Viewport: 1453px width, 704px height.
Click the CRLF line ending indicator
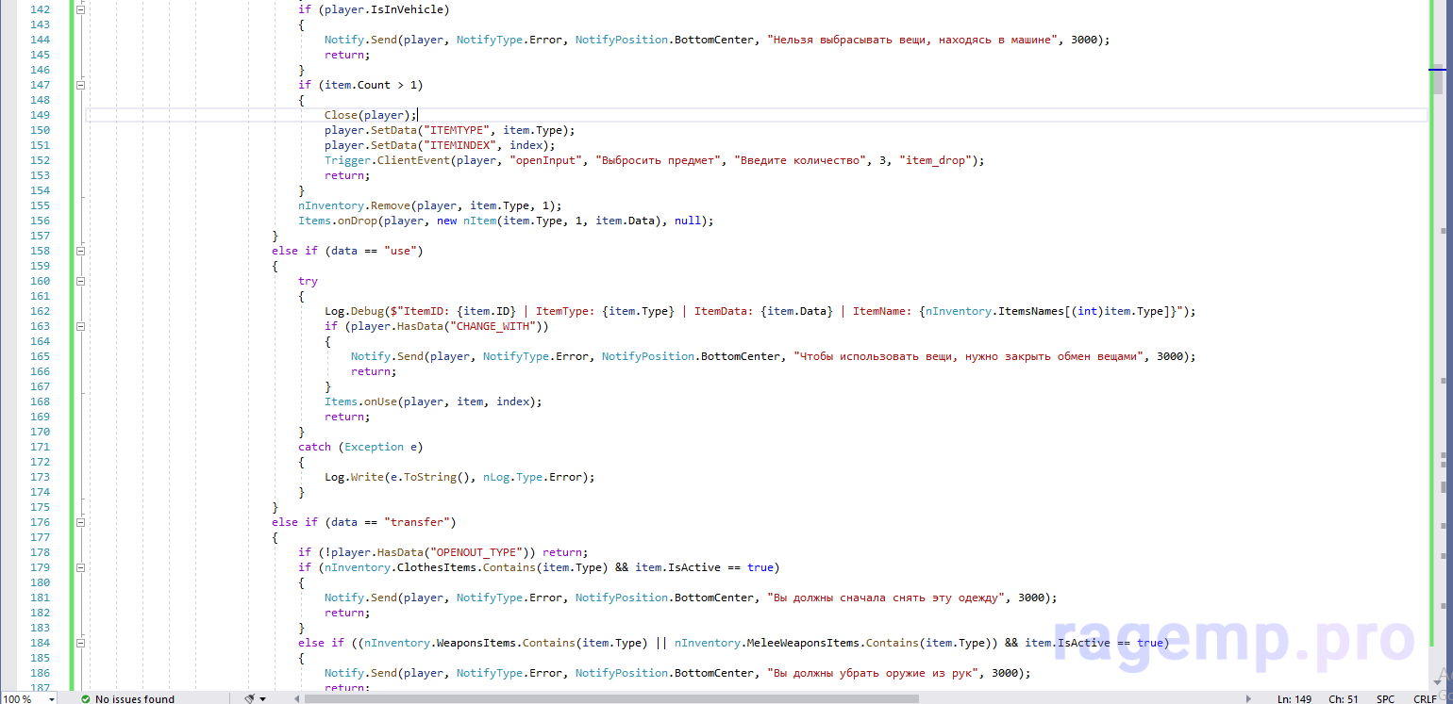(x=1424, y=698)
